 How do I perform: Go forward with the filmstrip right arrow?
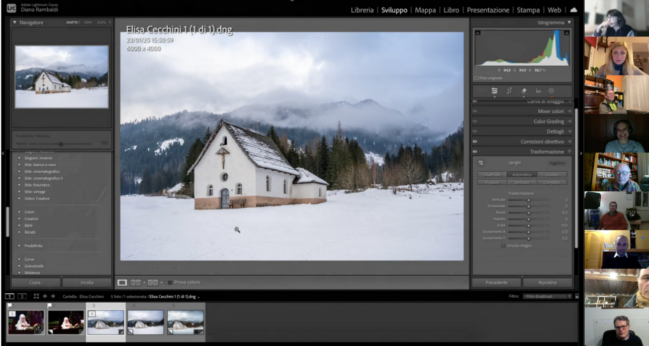[53, 296]
